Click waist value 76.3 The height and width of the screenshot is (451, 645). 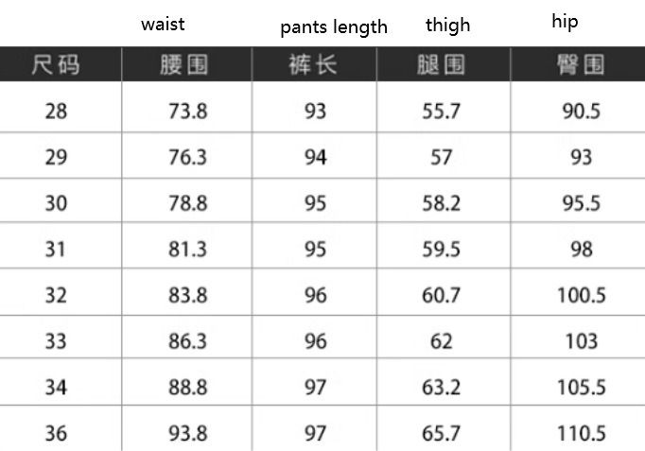pos(187,158)
